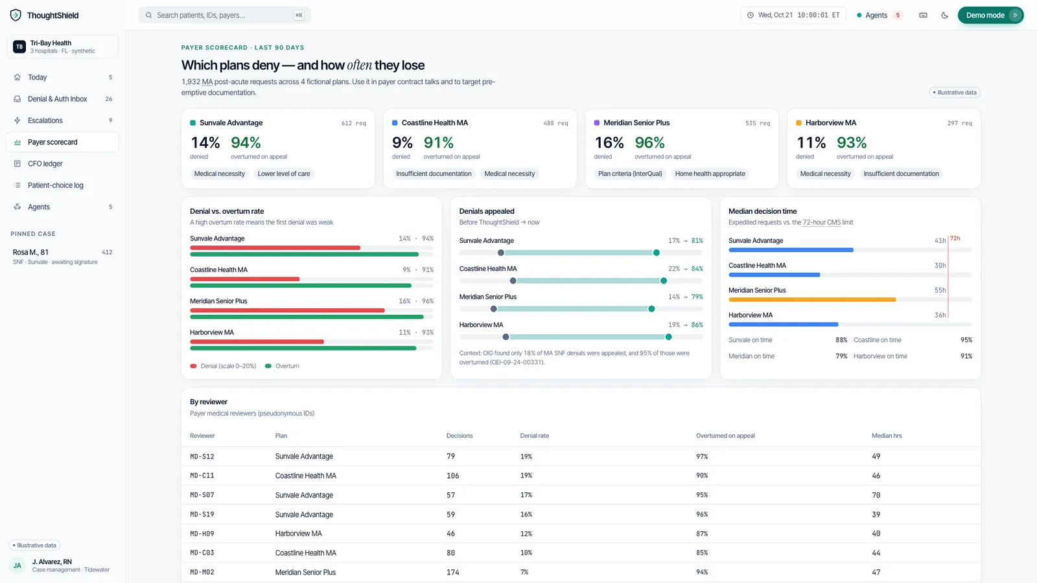This screenshot has width=1037, height=583.
Task: Switch organization via Tri-Bay Health selector
Action: (x=62, y=47)
